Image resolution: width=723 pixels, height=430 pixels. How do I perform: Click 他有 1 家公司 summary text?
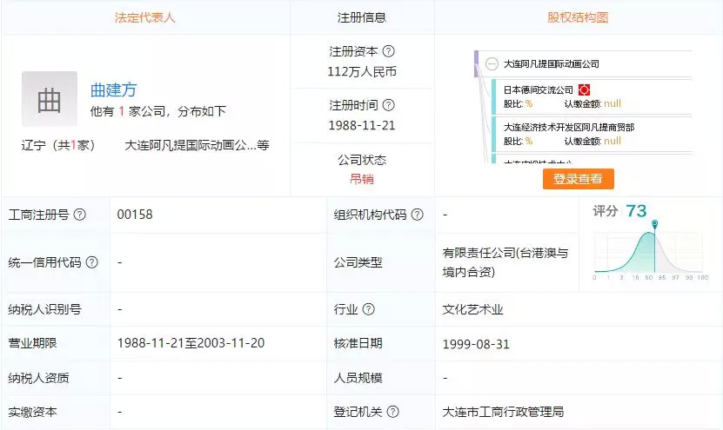point(158,111)
